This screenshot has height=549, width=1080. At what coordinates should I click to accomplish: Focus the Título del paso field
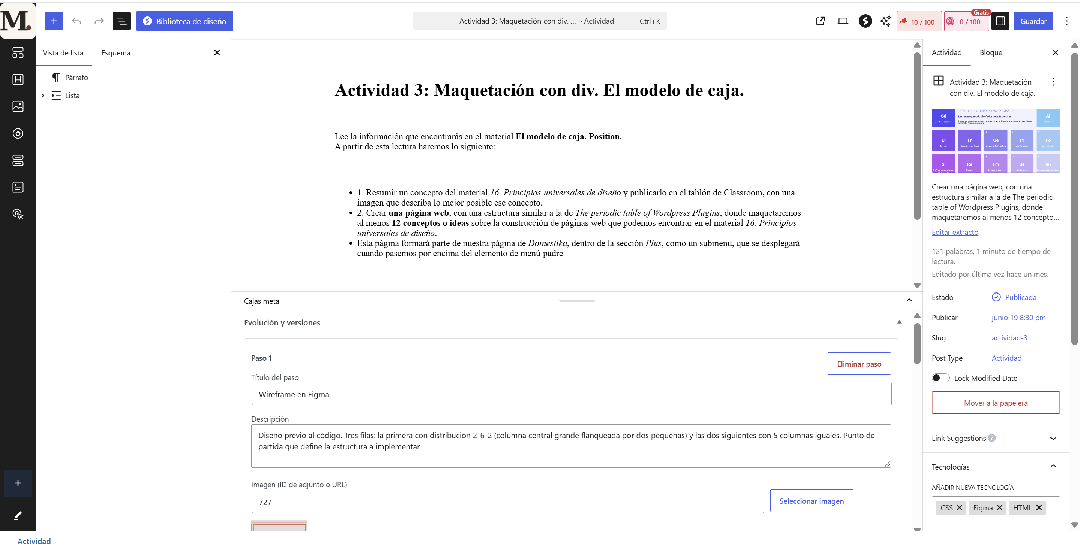click(x=571, y=394)
